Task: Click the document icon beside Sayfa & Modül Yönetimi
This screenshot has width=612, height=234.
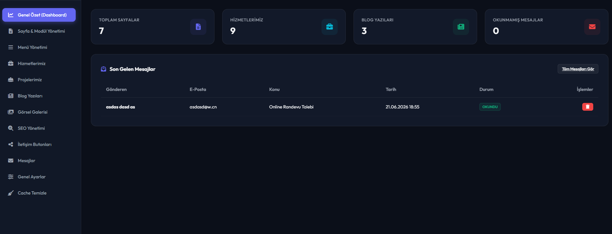Action: click(11, 31)
